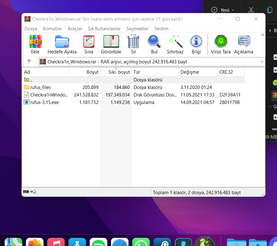This screenshot has height=246, width=277.
Task: Launch the Sihirbaz wizard
Action: tap(175, 42)
